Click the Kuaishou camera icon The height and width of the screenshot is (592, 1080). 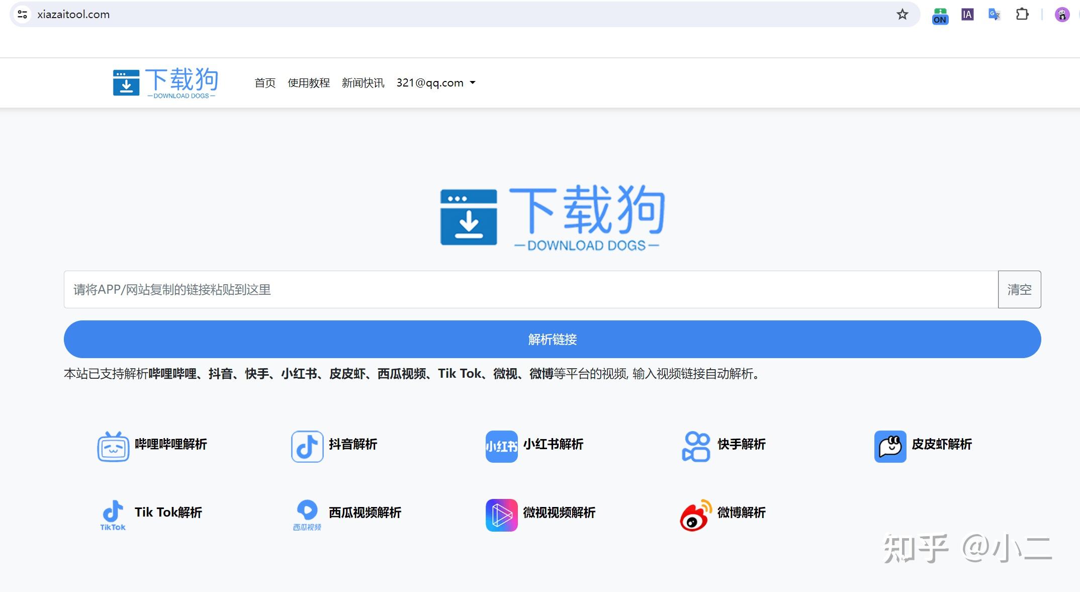696,446
